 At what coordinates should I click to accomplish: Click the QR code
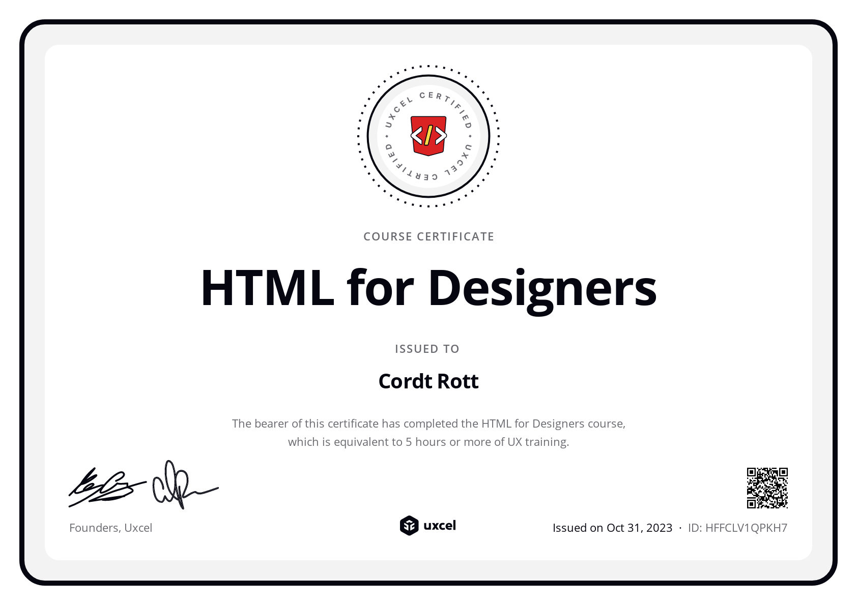tap(767, 488)
